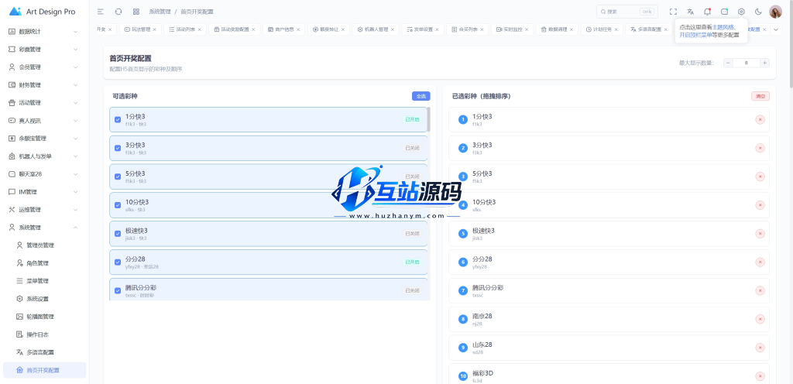Expand the 彩票管理 sidebar menu

tap(44, 50)
